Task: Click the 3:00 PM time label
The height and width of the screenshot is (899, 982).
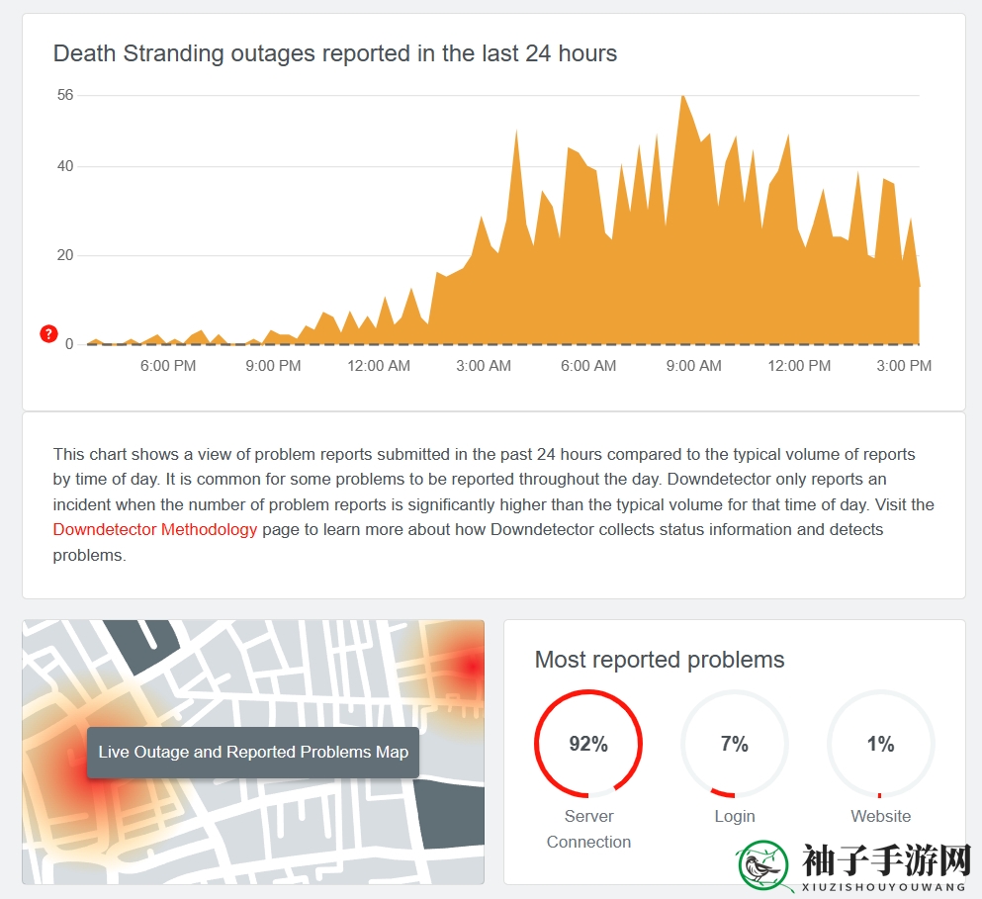Action: click(x=904, y=366)
